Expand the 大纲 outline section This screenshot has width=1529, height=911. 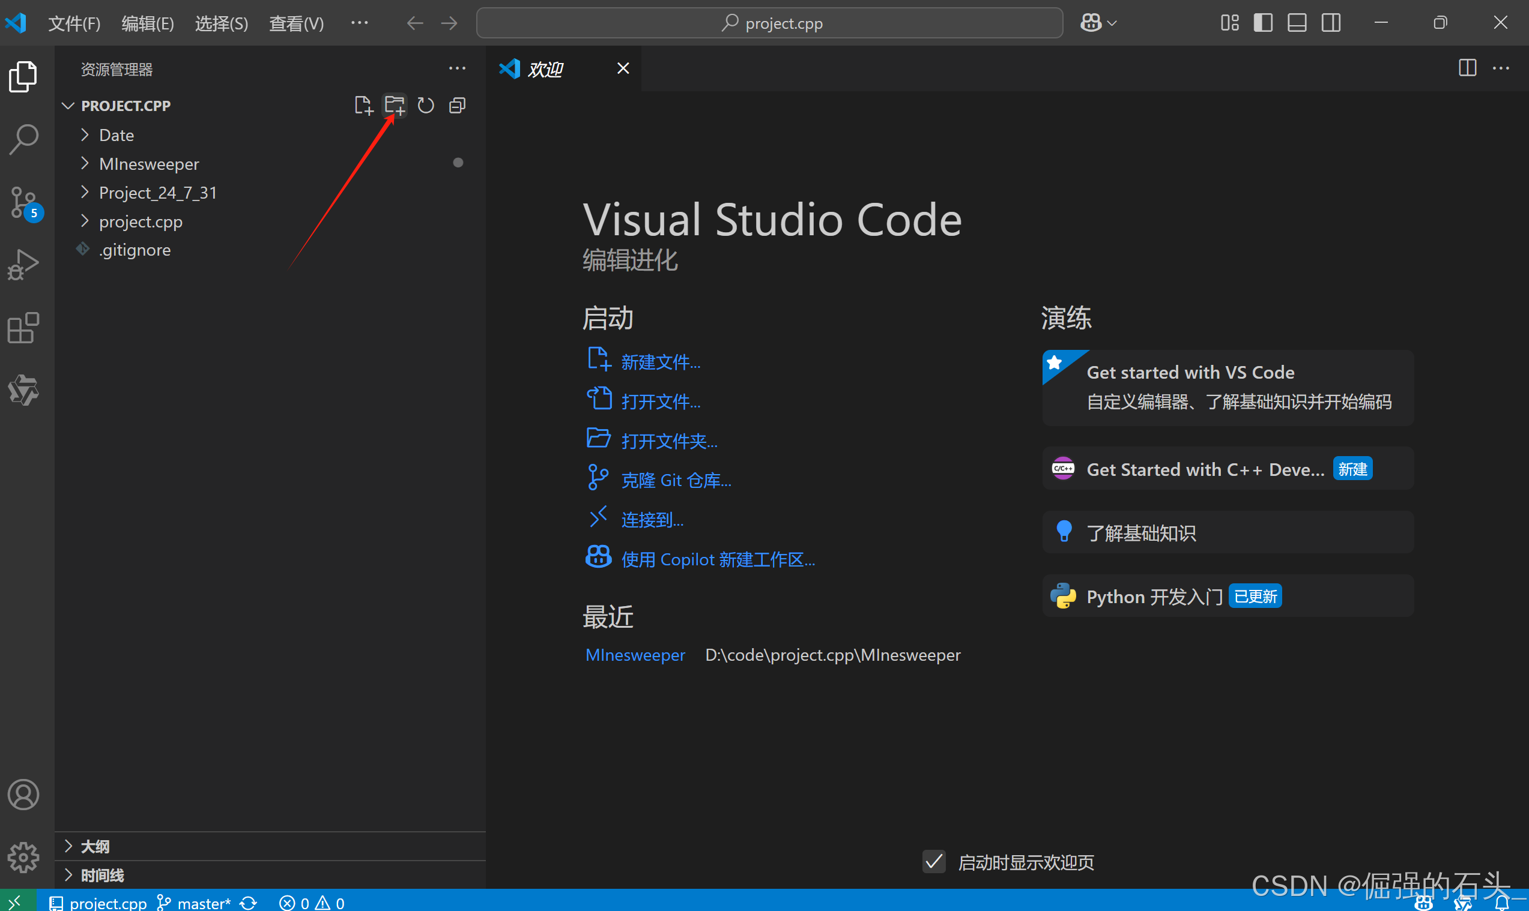[x=95, y=847]
